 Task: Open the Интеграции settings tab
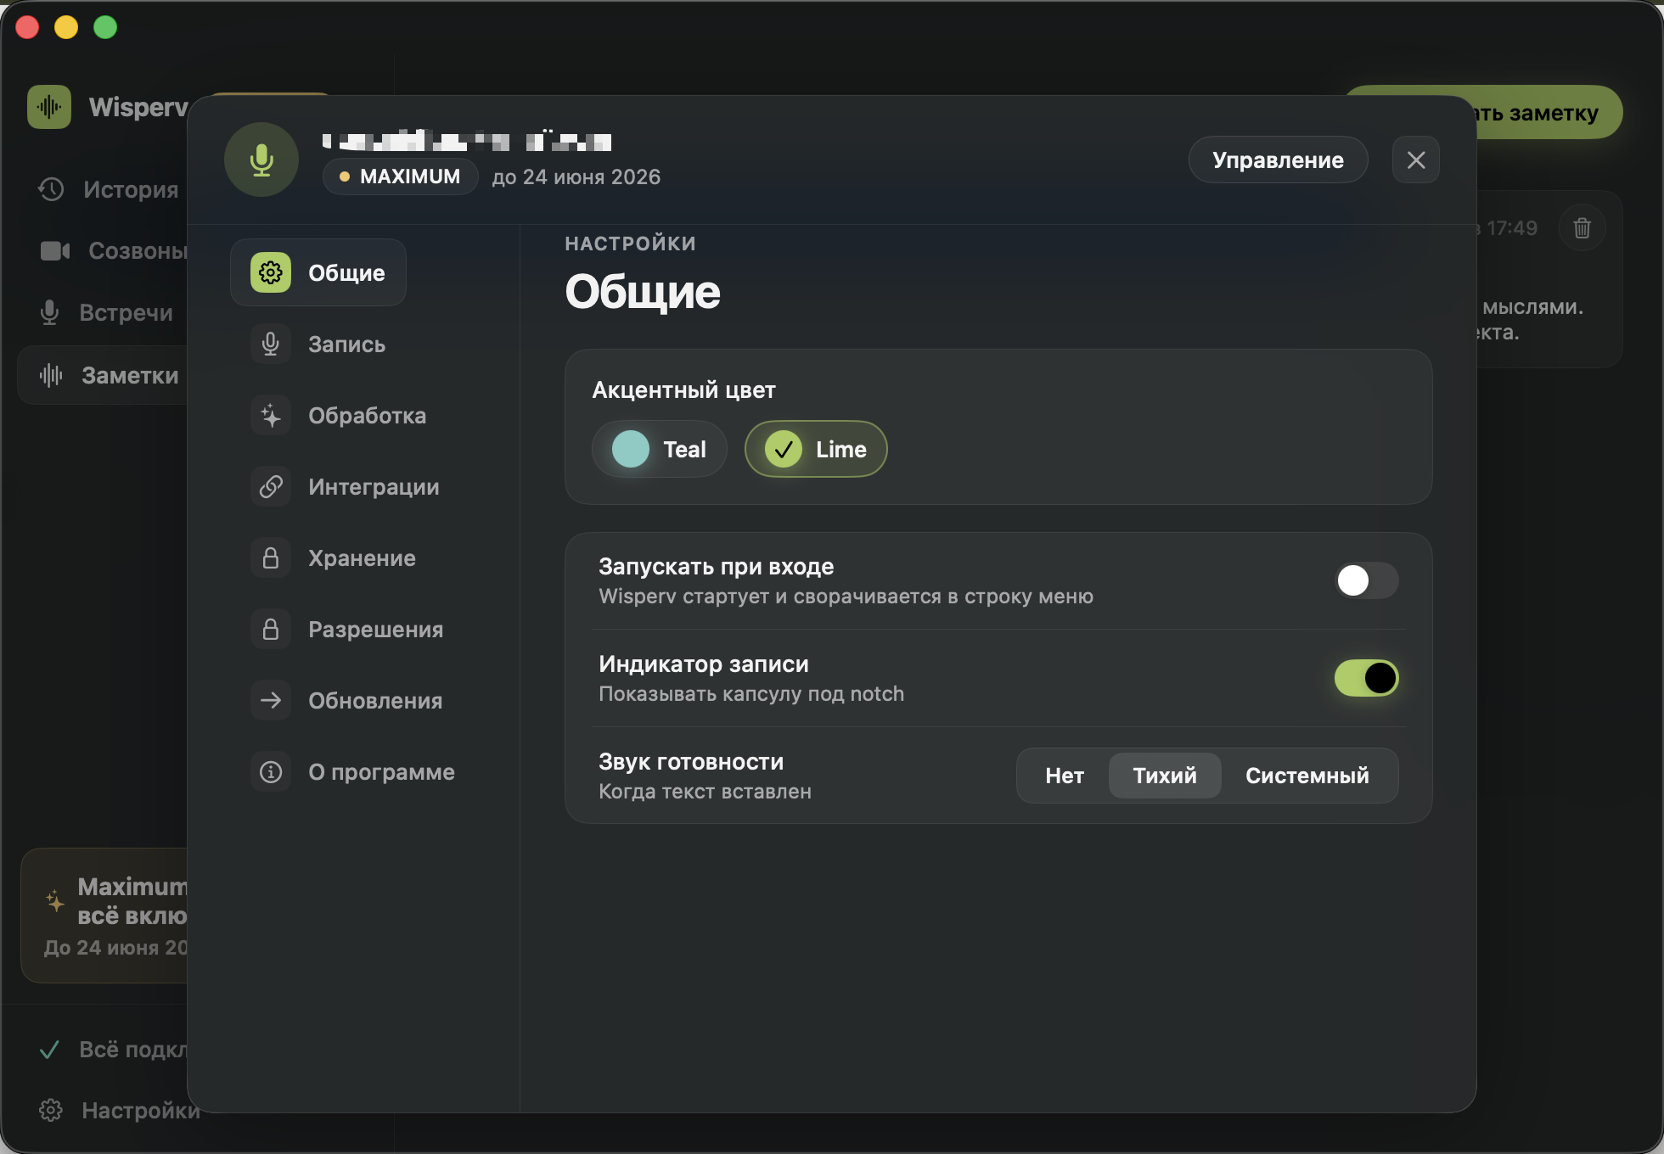346,486
